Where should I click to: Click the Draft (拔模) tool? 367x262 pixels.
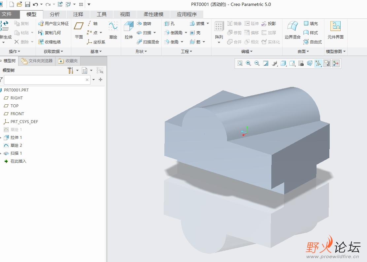197,24
